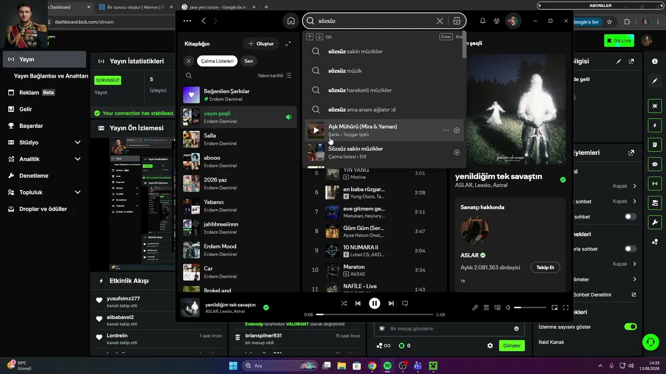This screenshot has width=666, height=374.
Task: Mute the Spotify volume
Action: click(508, 308)
